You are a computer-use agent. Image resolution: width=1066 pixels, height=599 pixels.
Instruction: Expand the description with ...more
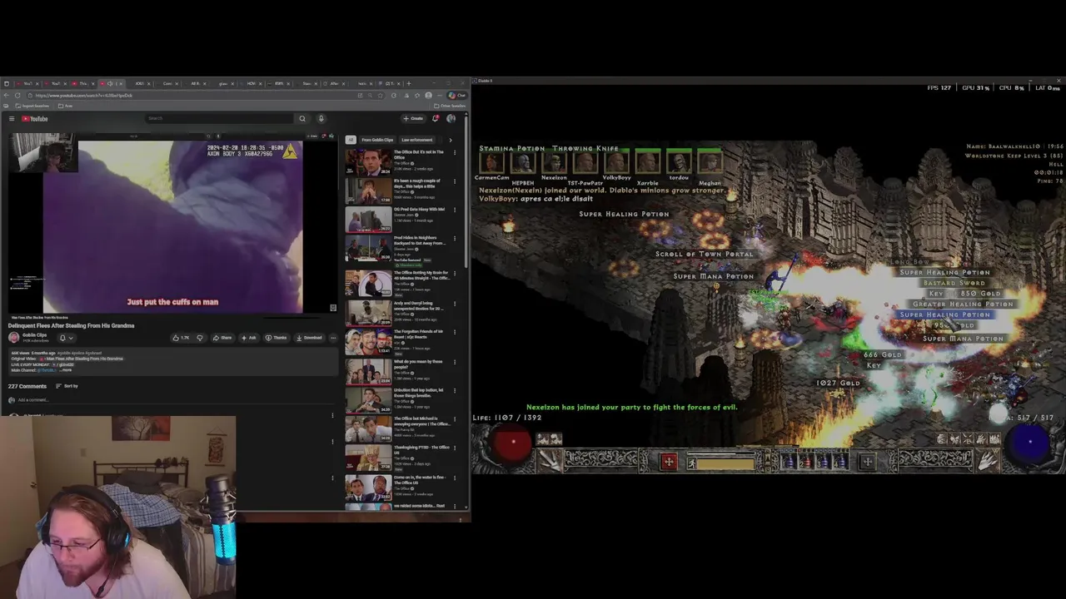(x=65, y=369)
